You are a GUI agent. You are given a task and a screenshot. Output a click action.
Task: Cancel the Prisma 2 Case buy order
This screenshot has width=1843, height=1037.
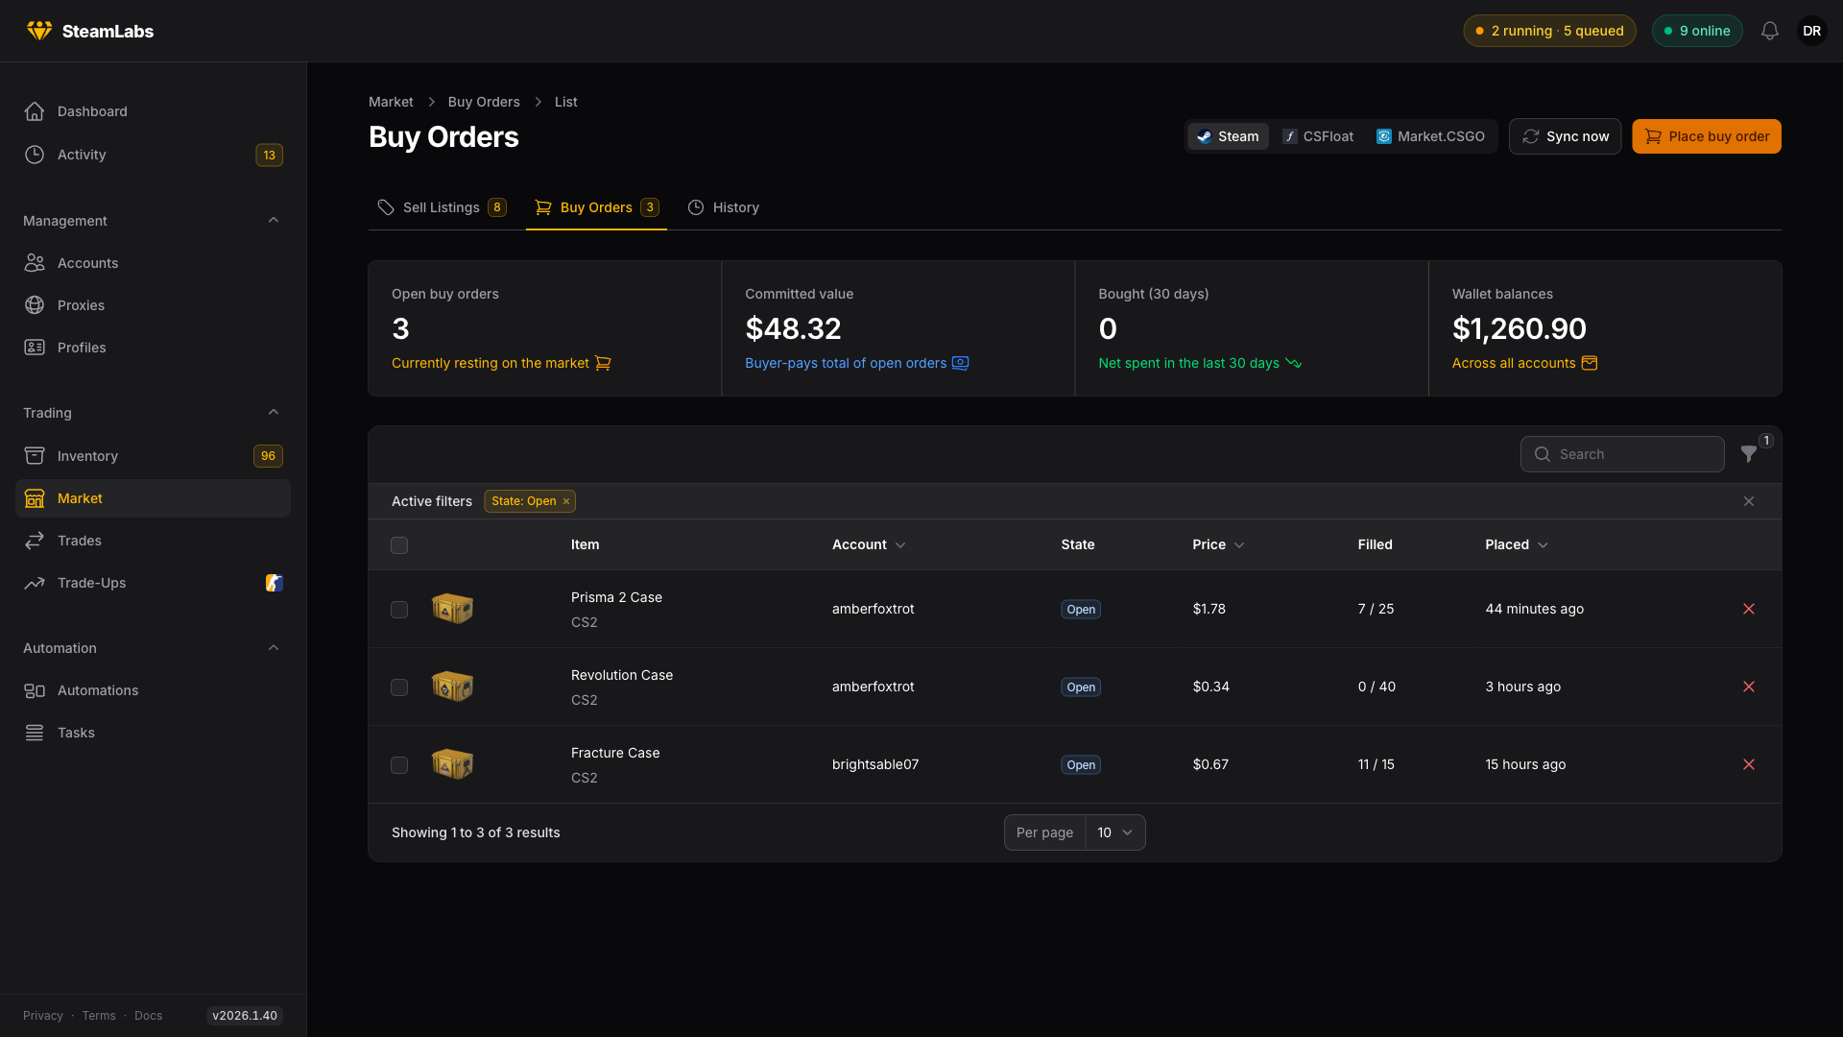[1749, 609]
